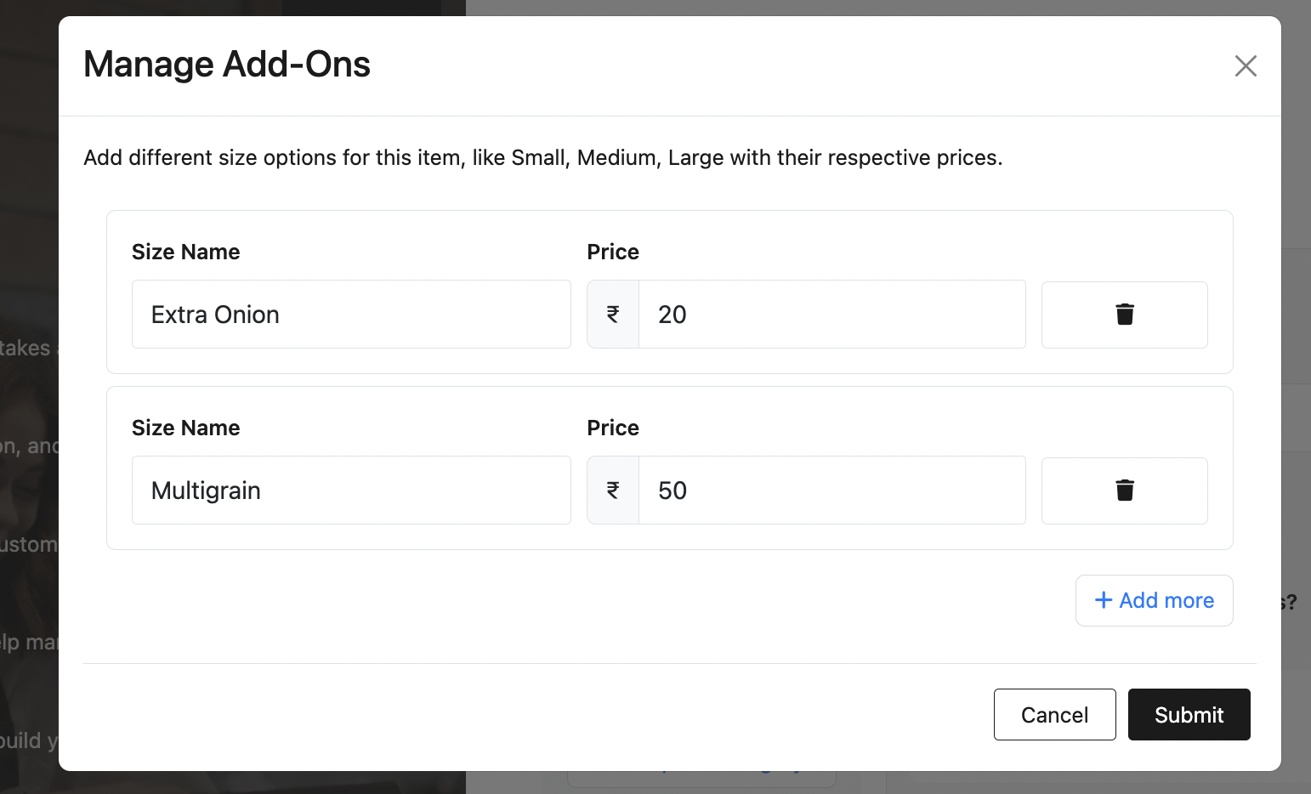
Task: Focus the Multigrain name field
Action: [350, 491]
